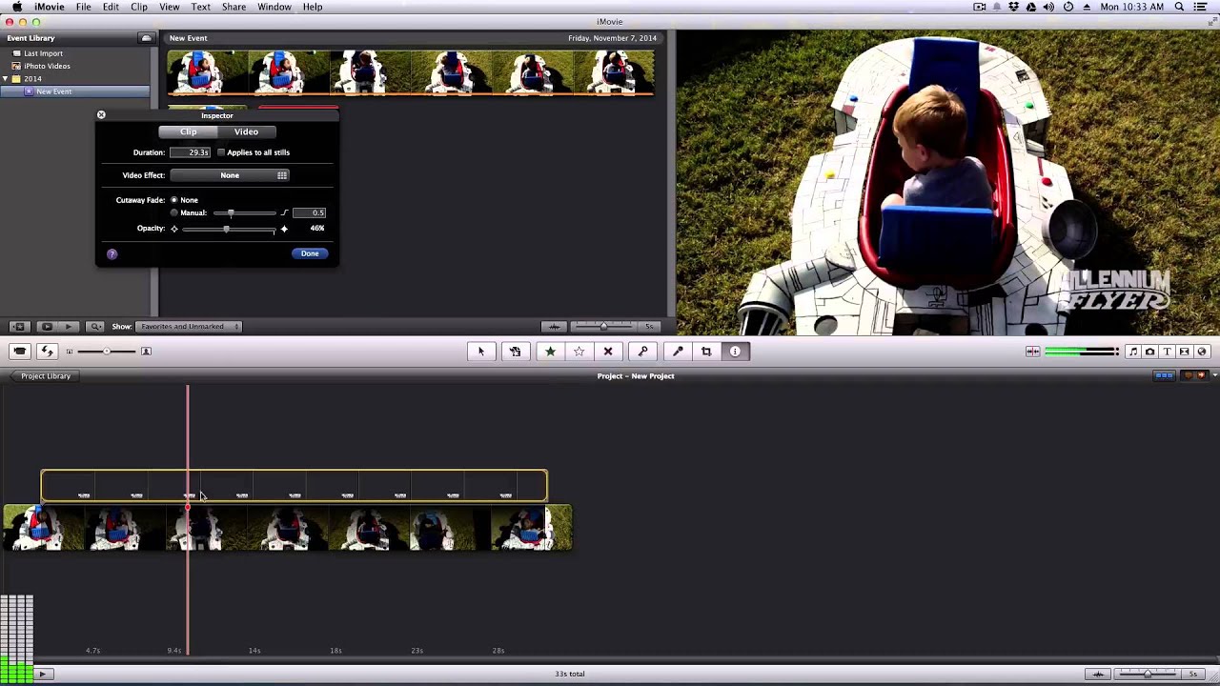Image resolution: width=1220 pixels, height=686 pixels.
Task: Select Last Import in Event Library
Action: click(43, 53)
